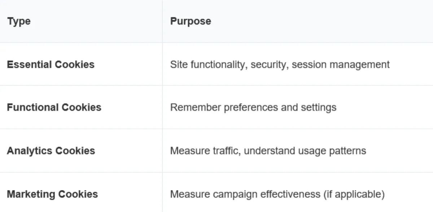Select the Marketing Cookies row label
The image size is (433, 212).
click(52, 194)
